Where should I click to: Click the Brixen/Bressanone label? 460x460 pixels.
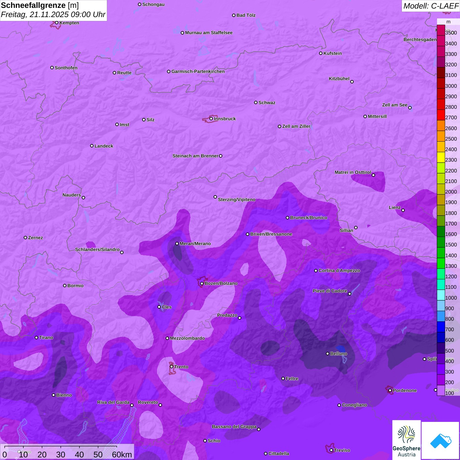(x=271, y=234)
